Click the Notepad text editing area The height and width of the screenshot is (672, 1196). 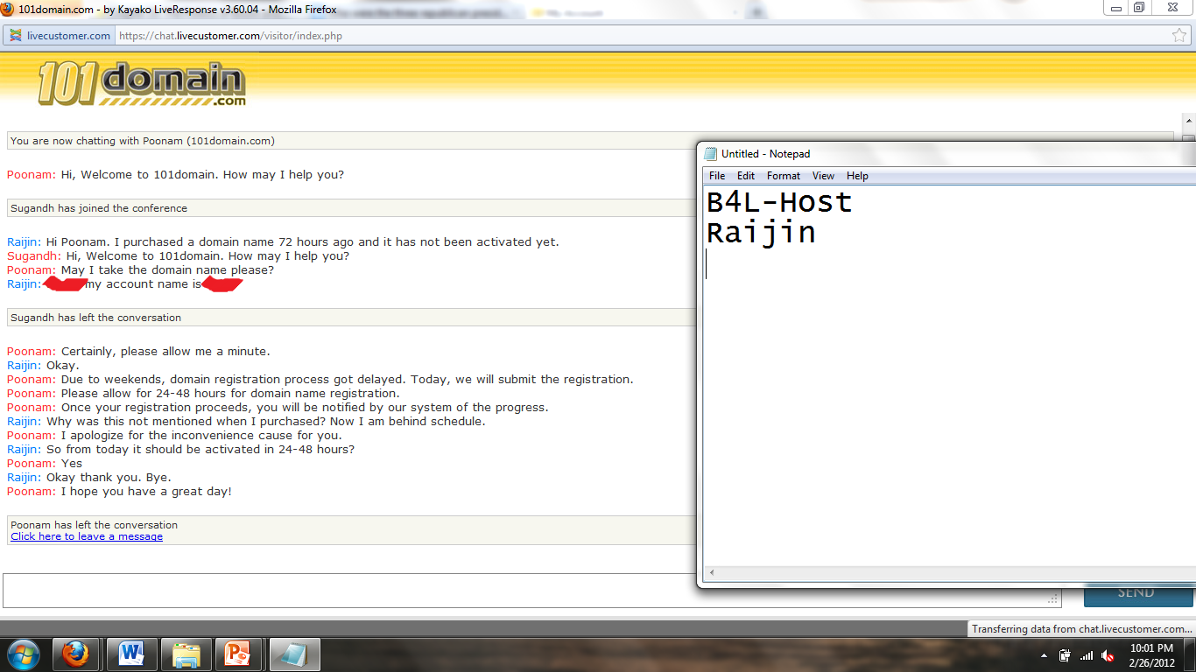[x=949, y=376]
